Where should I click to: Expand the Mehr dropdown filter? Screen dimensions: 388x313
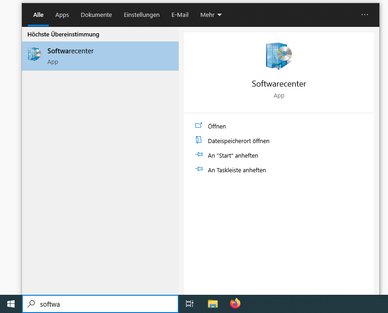211,15
